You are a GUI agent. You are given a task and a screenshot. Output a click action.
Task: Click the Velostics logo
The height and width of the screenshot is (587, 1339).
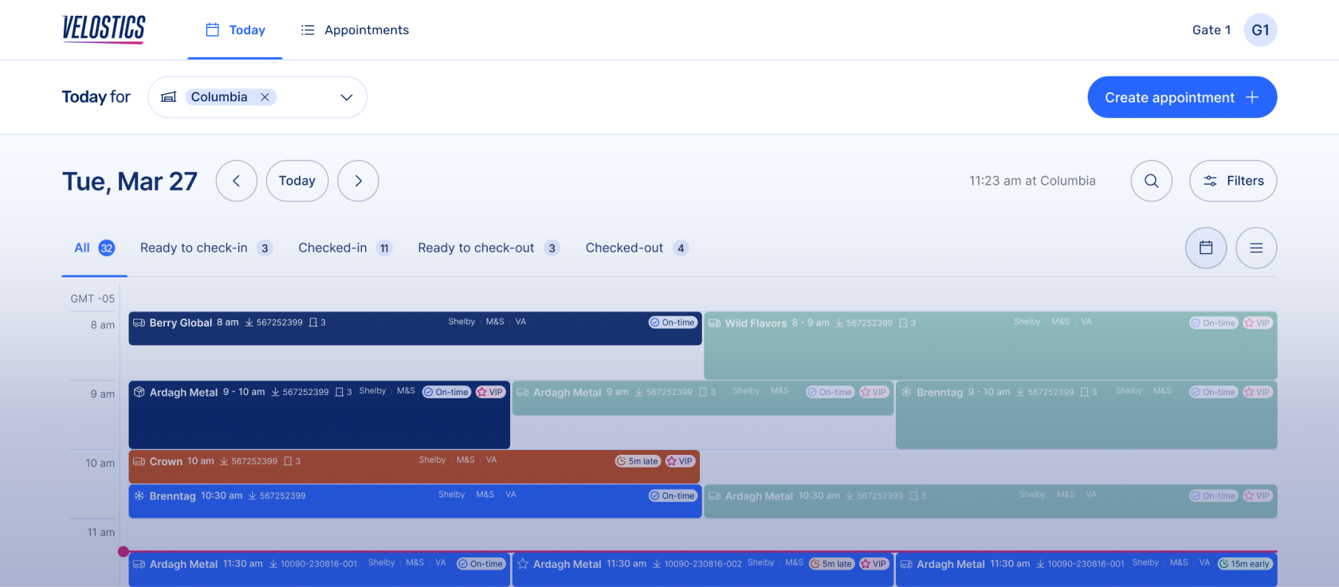pos(104,29)
